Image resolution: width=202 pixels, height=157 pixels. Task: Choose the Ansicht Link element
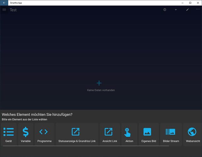point(110,134)
